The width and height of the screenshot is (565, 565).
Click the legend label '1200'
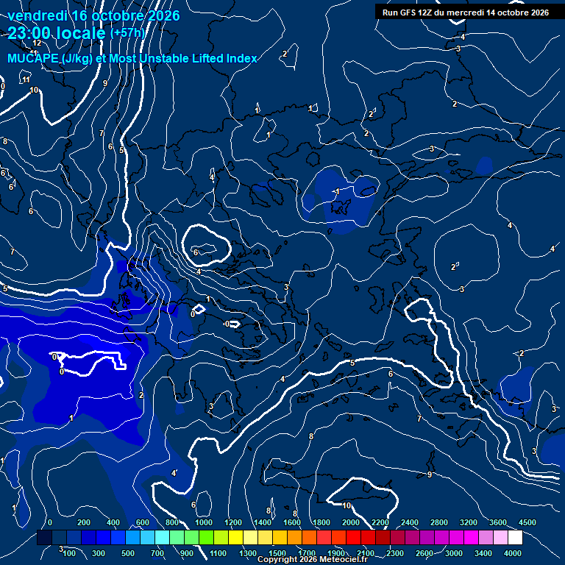point(233,522)
